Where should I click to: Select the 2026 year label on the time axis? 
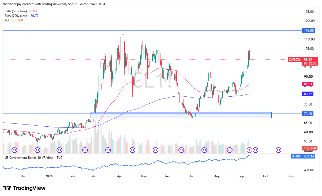click(x=49, y=176)
